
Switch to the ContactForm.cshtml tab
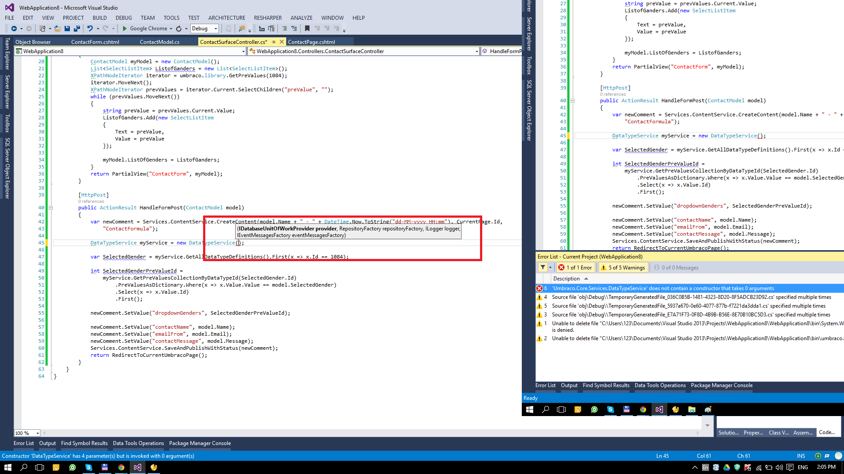pyautogui.click(x=95, y=42)
